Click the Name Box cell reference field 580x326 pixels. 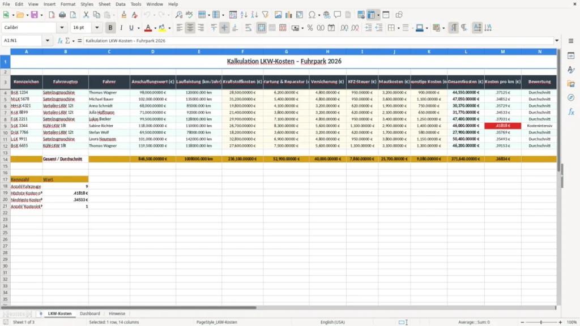coord(22,41)
